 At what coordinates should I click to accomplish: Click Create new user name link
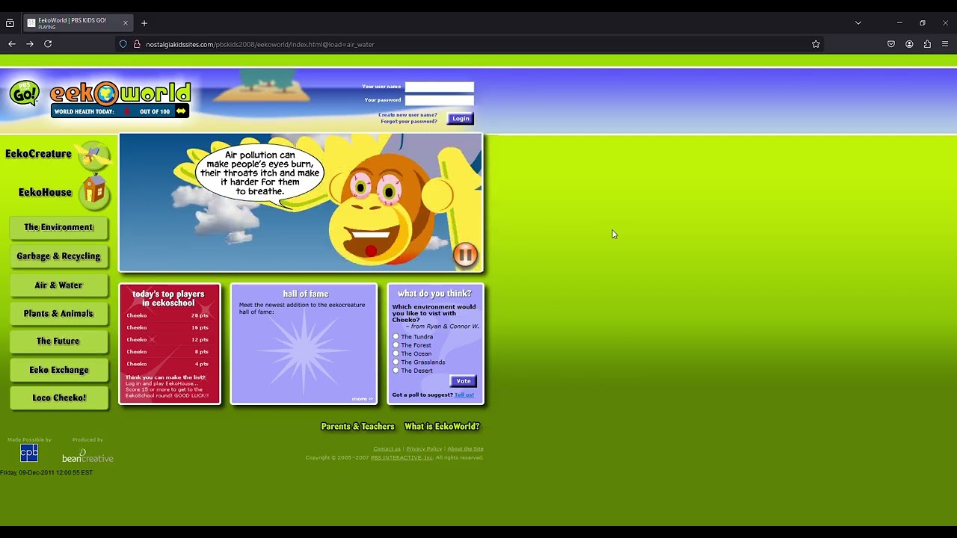[x=407, y=115]
